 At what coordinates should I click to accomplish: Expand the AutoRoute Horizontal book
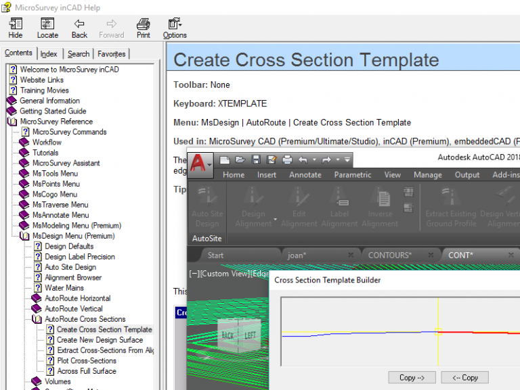(38, 298)
